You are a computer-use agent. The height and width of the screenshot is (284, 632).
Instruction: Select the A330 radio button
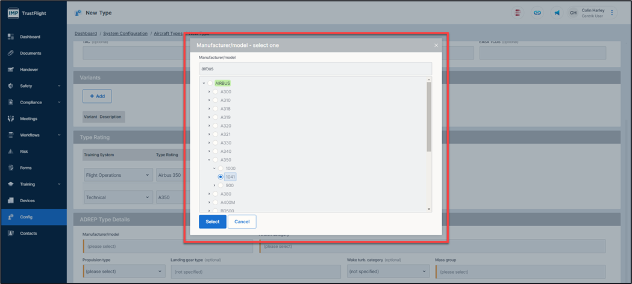[x=215, y=143]
